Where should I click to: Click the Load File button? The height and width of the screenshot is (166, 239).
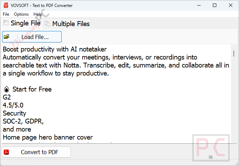coord(32,37)
